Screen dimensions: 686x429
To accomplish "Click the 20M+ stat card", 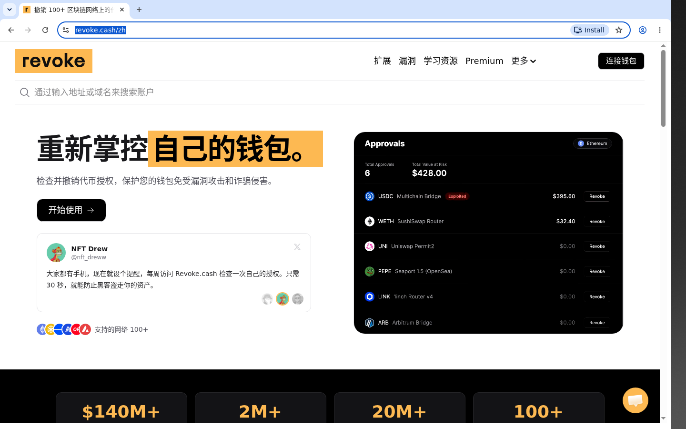I will coord(400,408).
